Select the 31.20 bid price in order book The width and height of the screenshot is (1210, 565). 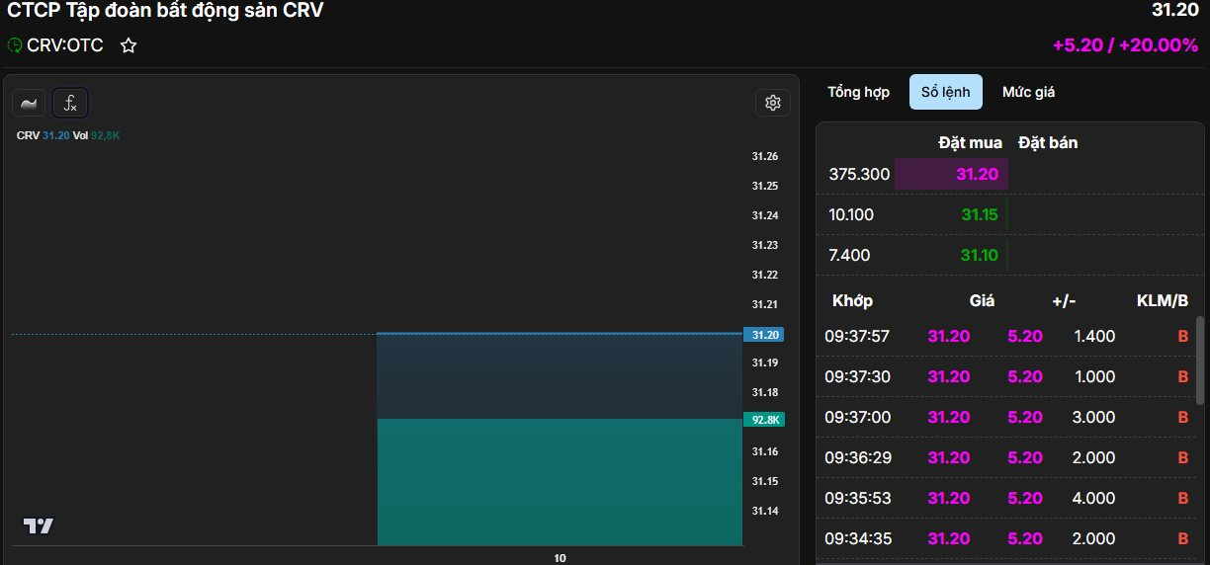tap(978, 175)
